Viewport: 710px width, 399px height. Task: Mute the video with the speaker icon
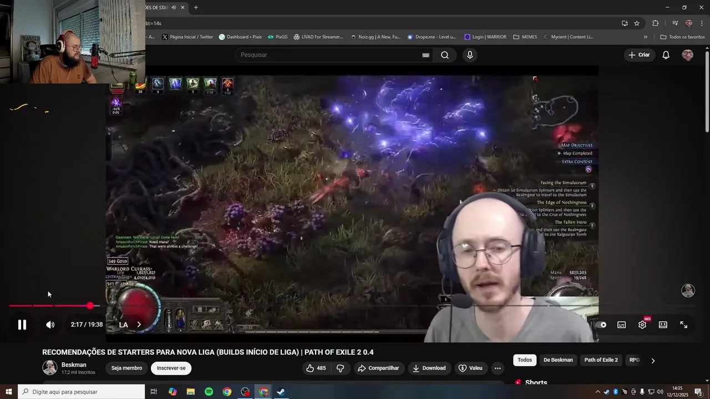coord(50,325)
